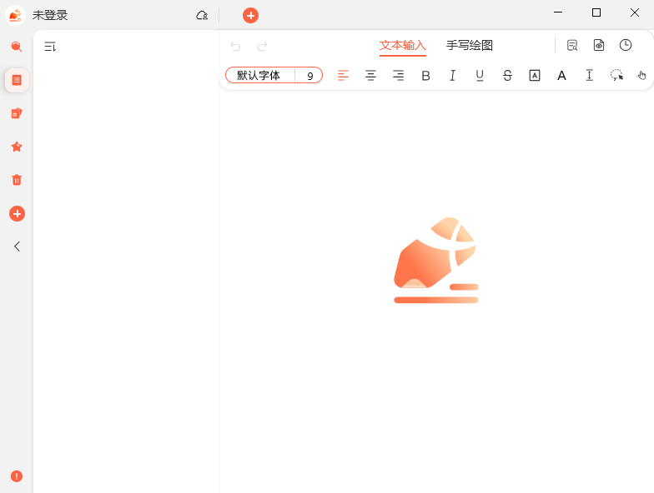The height and width of the screenshot is (493, 654).
Task: Collapse the sidebar with the left chevron
Action: pyautogui.click(x=17, y=246)
